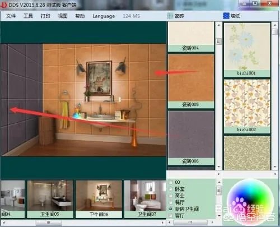
Task: Click the 墙纸 wallpaper panel icon
Action: (226, 16)
